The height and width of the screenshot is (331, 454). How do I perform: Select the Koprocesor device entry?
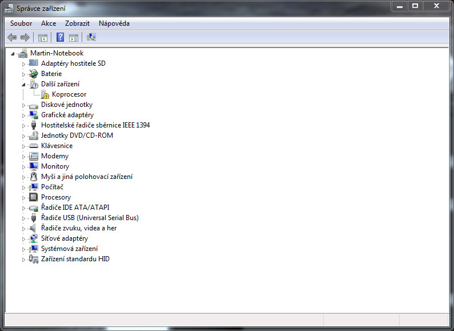pos(69,94)
